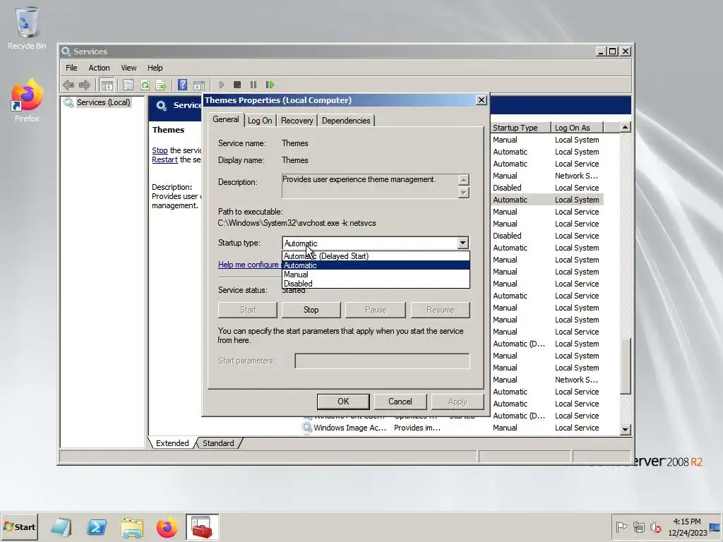
Task: Switch to the Standard view tab
Action: click(x=219, y=443)
